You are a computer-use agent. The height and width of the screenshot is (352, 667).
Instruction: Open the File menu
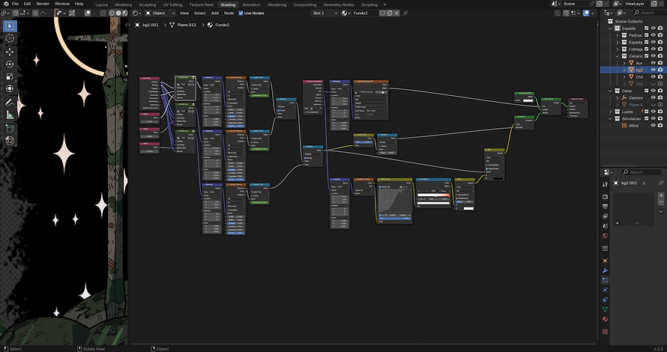[x=15, y=4]
